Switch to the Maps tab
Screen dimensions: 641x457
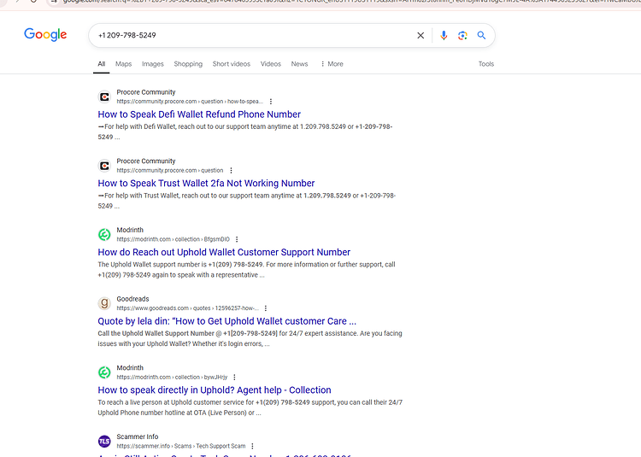point(123,64)
